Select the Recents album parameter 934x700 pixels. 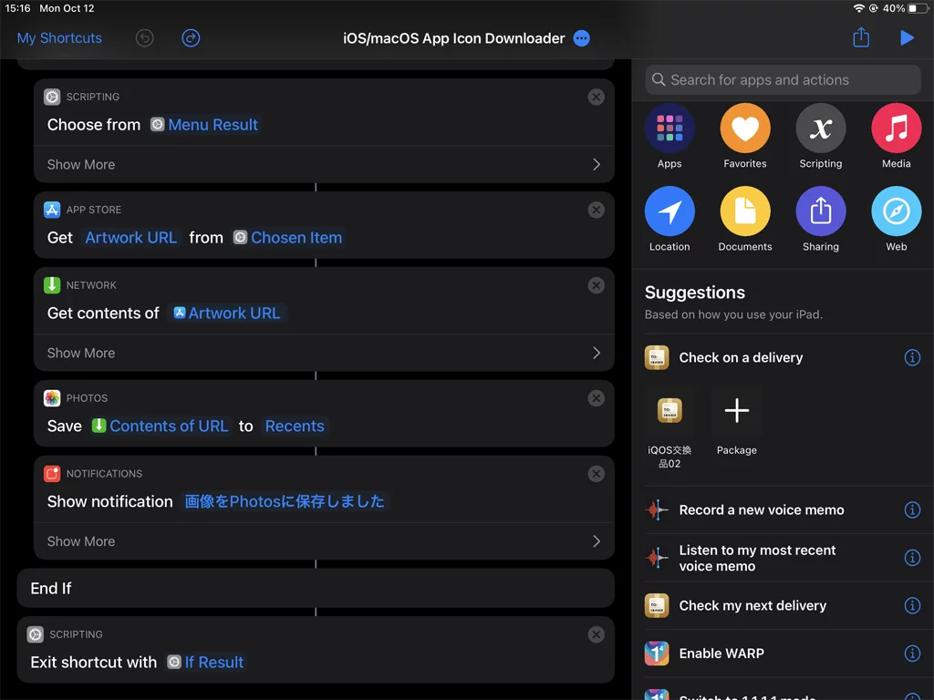(295, 427)
